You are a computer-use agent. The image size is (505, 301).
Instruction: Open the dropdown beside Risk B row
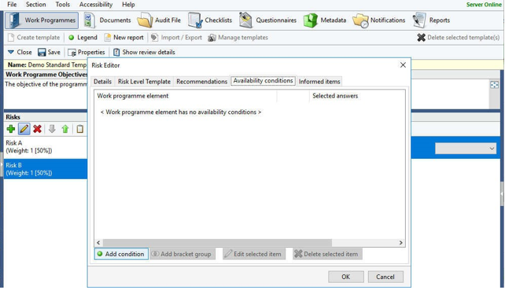466,149
